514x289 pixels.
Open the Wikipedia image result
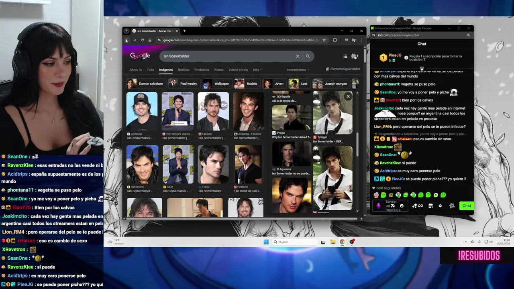coord(142,112)
